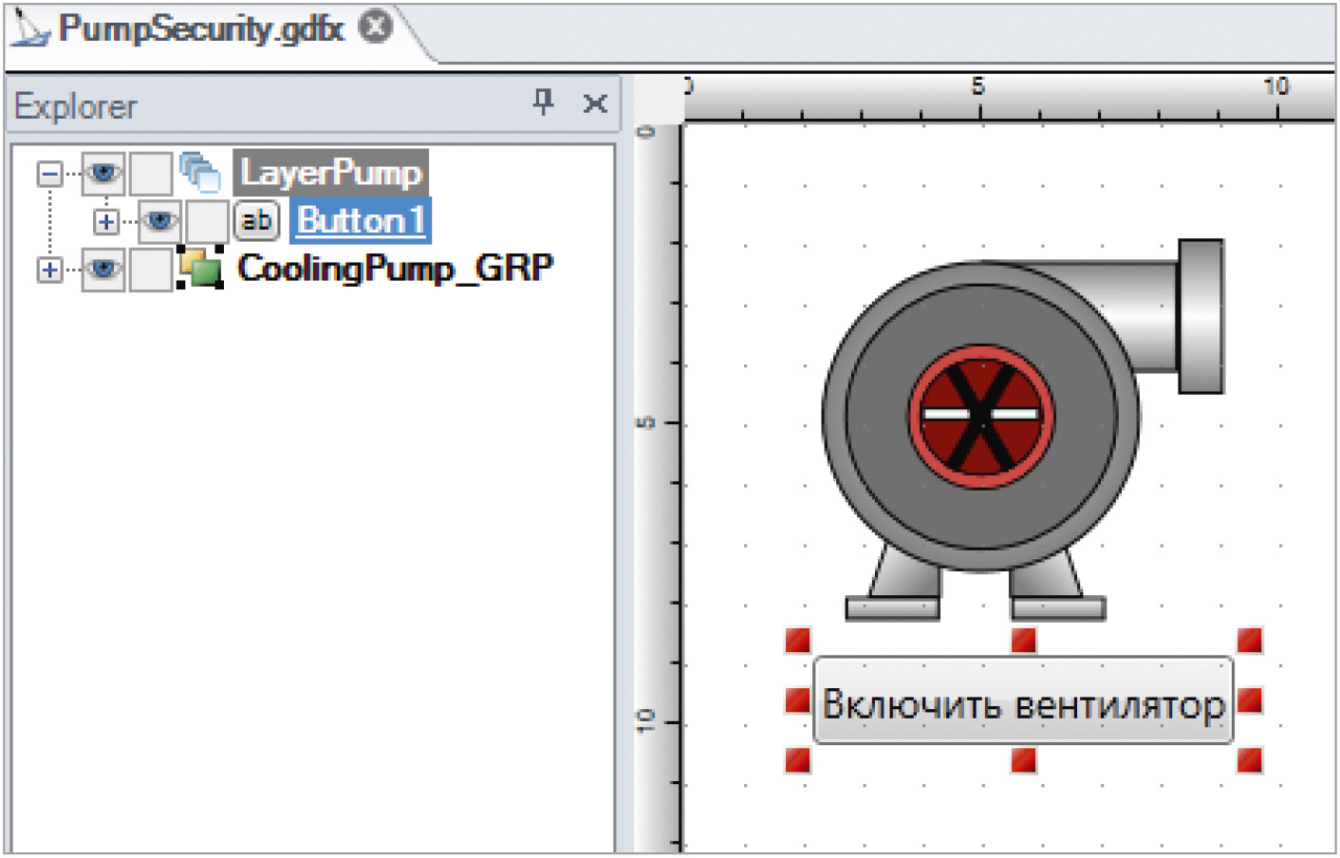The image size is (1340, 858).
Task: Toggle visibility eye for LayerPump
Action: 102,174
